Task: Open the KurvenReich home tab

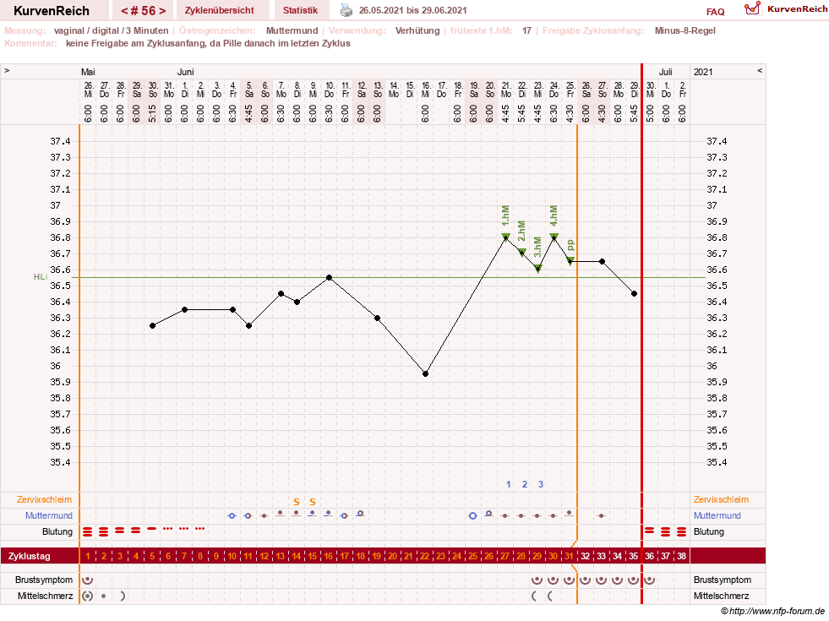Action: pyautogui.click(x=52, y=11)
